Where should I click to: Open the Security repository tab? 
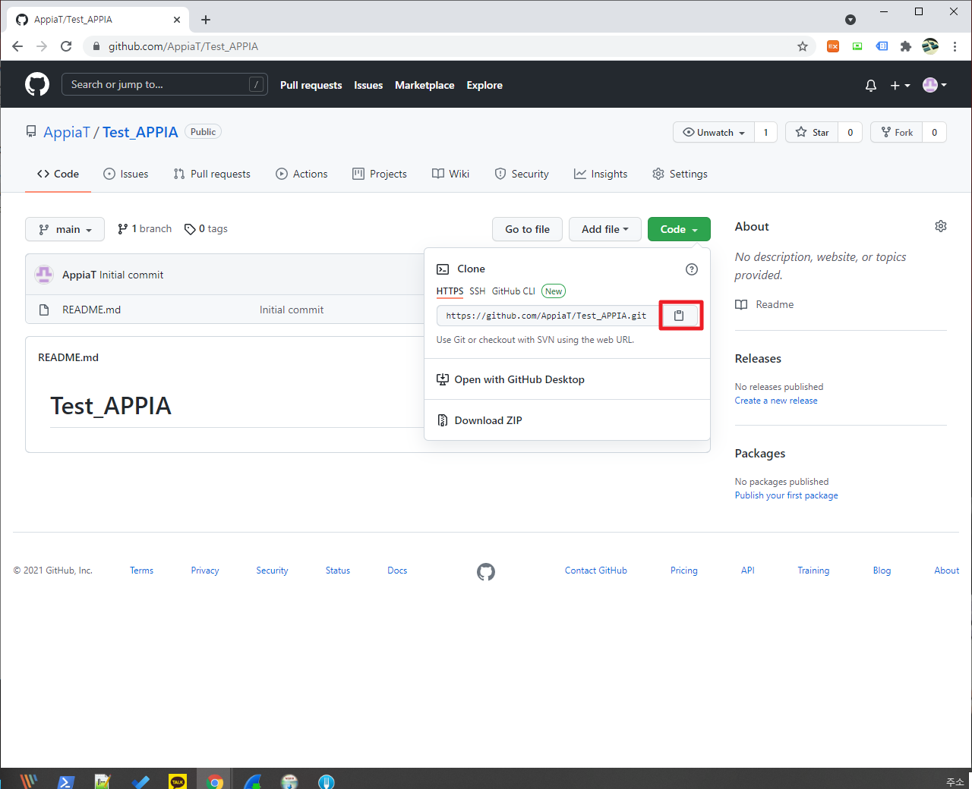pos(522,174)
